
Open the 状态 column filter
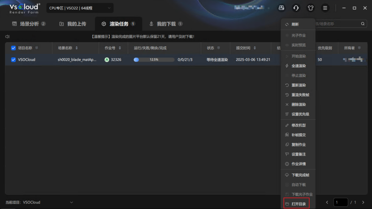(x=218, y=48)
